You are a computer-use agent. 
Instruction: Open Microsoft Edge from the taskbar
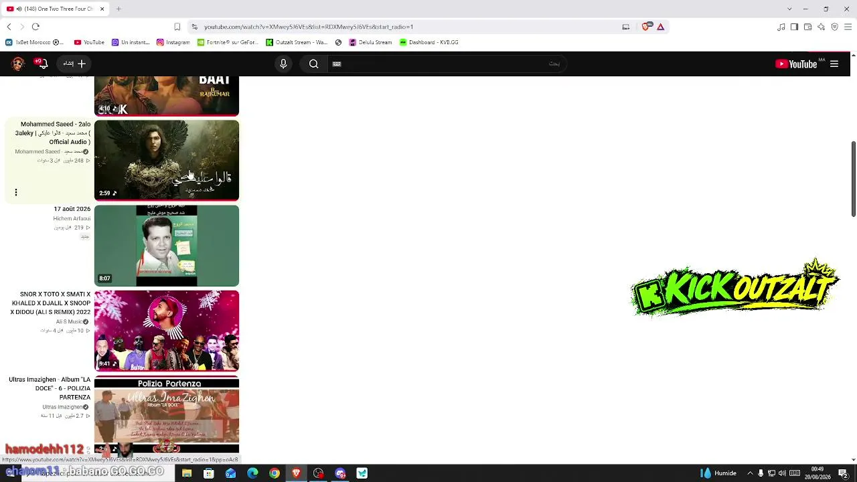pos(252,473)
